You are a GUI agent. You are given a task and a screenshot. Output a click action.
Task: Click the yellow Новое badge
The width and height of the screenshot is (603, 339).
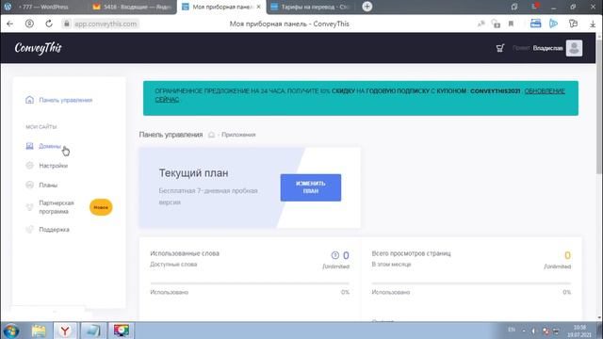[101, 207]
